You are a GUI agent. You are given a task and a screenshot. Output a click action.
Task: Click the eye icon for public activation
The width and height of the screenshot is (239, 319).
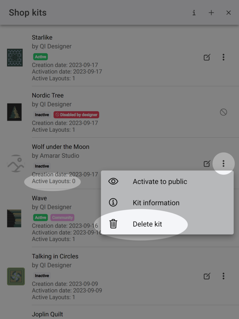tap(113, 181)
